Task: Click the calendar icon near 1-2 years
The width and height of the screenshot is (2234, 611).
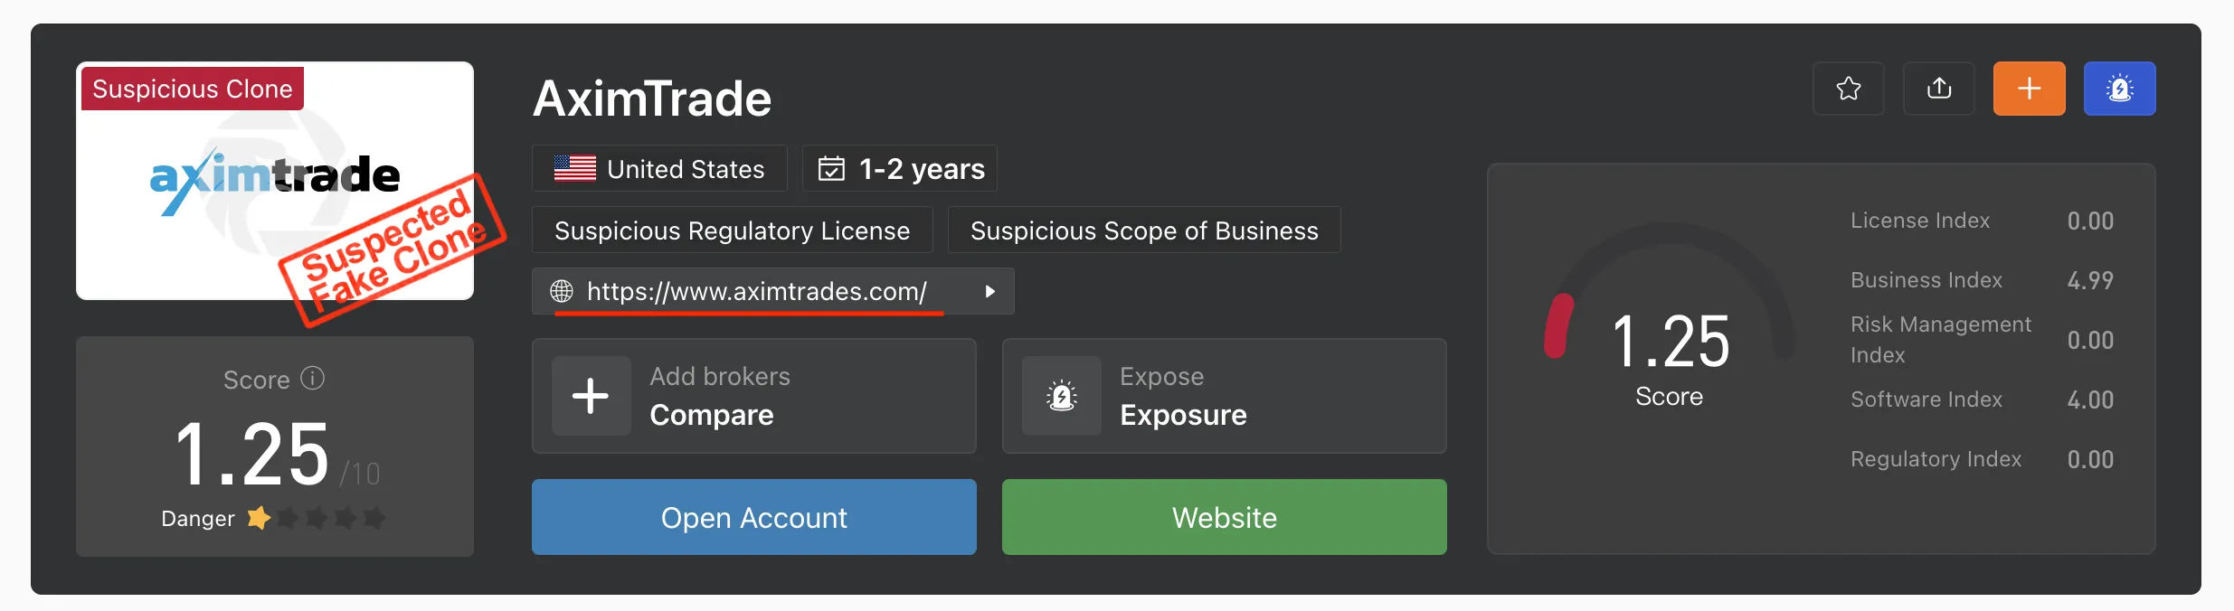Action: (831, 169)
